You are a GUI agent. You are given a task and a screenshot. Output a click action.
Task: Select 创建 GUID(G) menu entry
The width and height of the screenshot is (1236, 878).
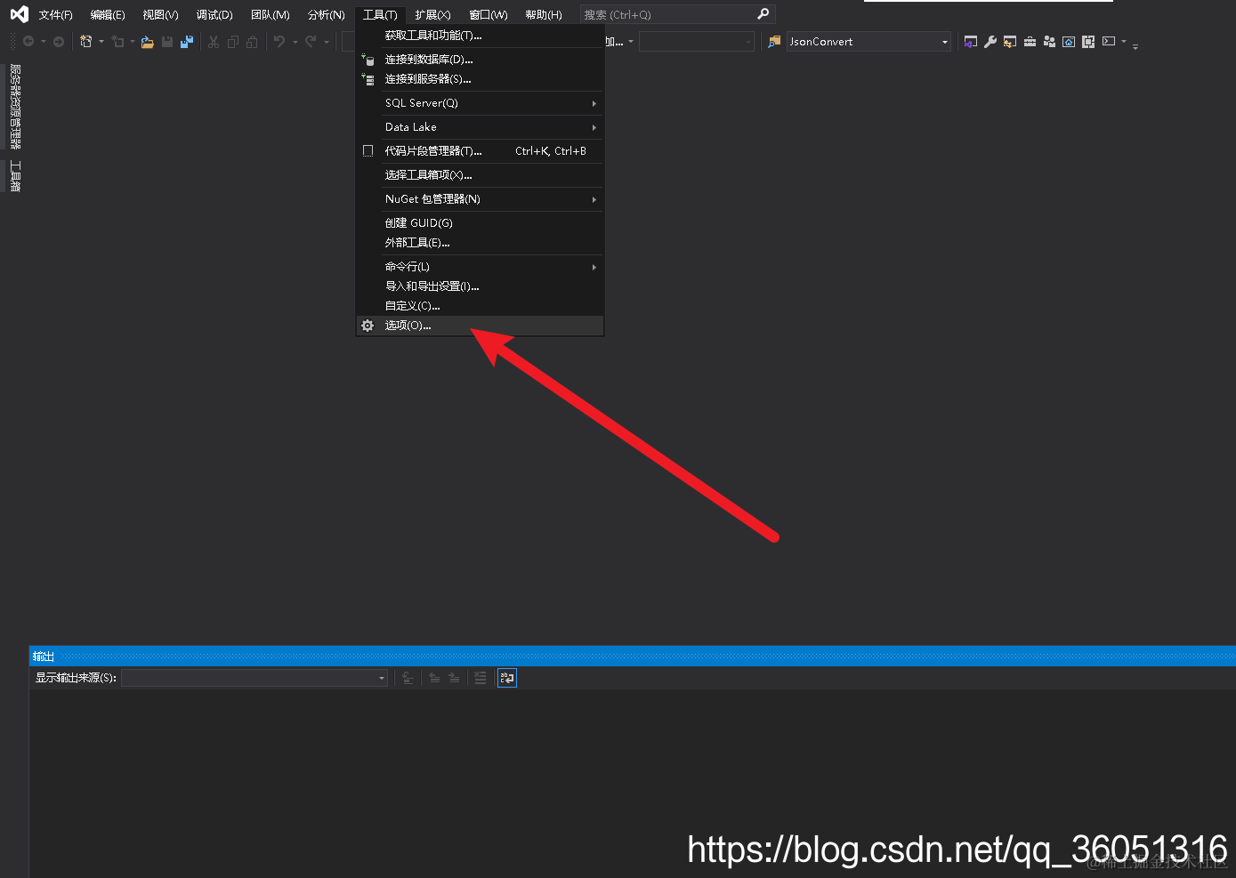click(480, 223)
